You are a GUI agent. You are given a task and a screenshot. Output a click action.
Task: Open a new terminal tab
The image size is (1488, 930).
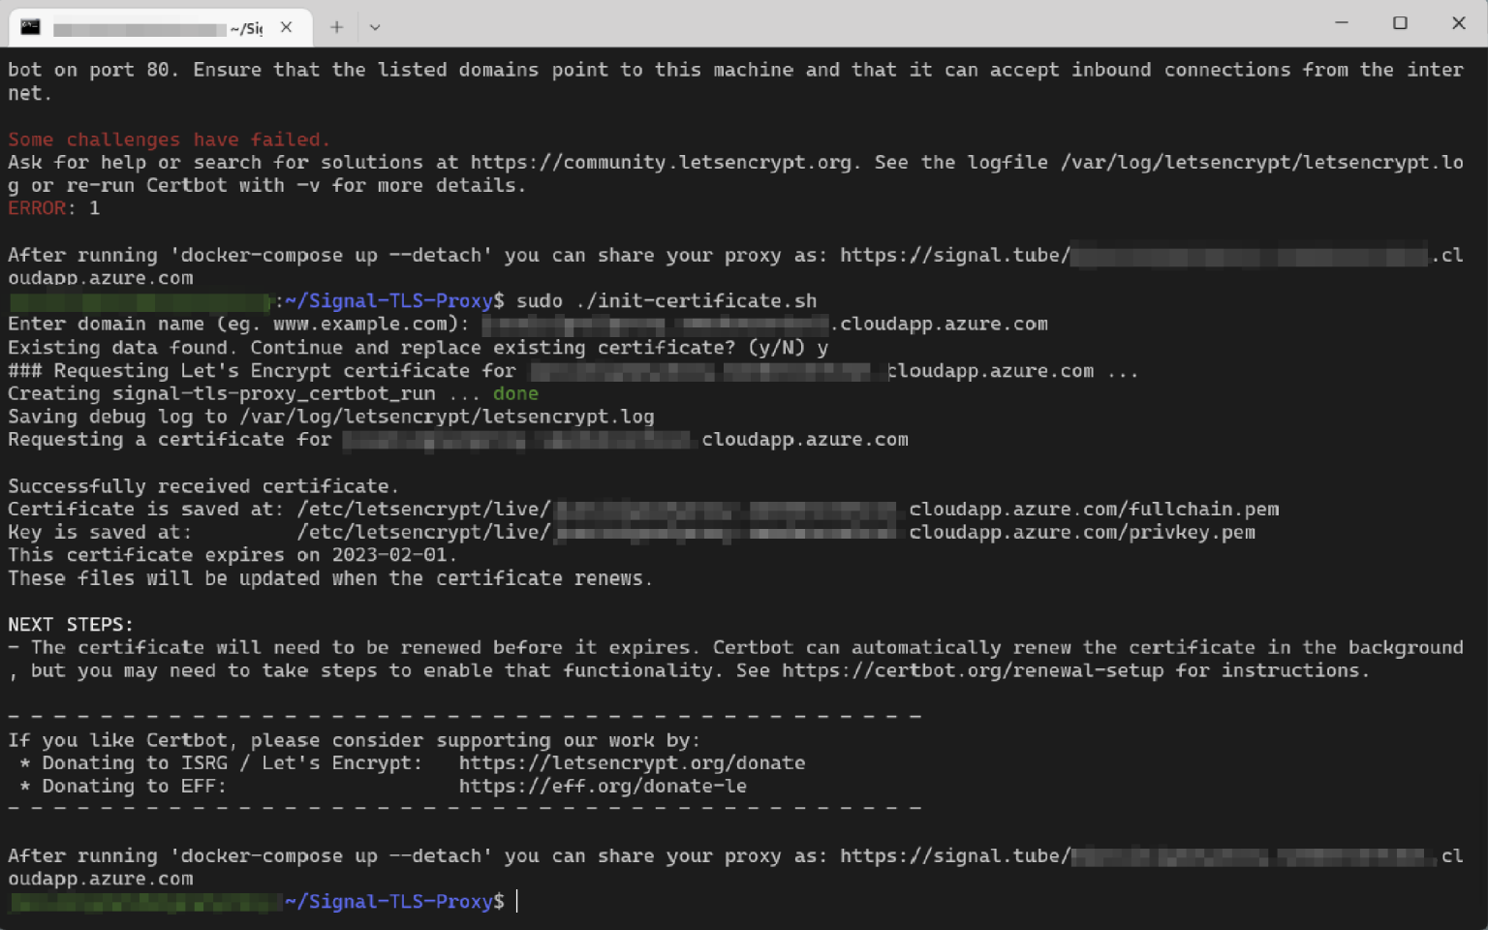[x=336, y=27]
